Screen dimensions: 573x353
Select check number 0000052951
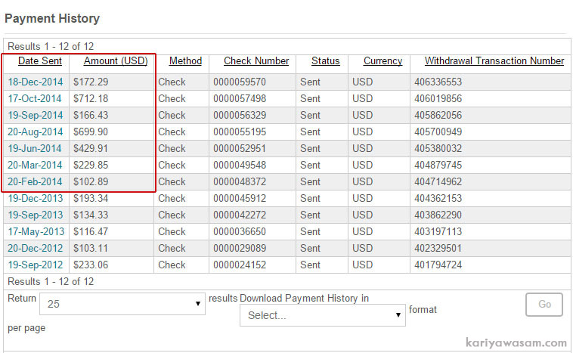click(240, 148)
